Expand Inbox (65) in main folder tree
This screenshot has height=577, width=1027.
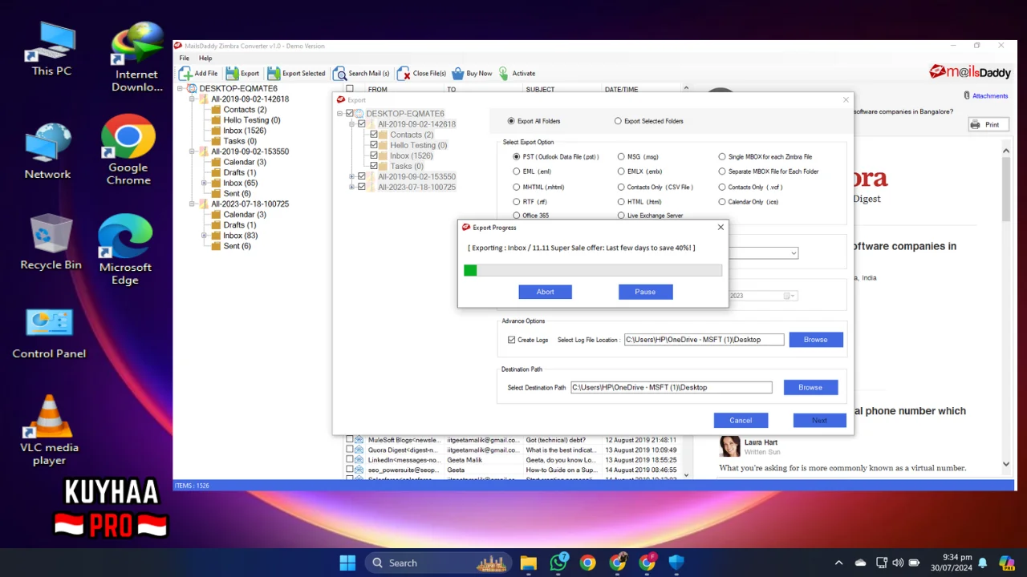(x=205, y=183)
